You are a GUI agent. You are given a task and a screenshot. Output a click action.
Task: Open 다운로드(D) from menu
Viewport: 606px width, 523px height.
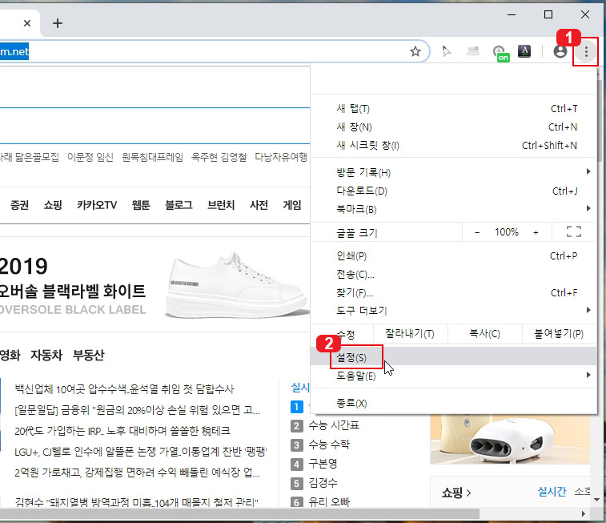454,191
